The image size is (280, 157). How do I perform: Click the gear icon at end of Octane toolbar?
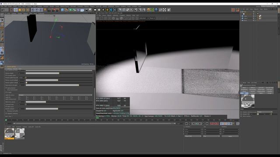click(x=169, y=10)
